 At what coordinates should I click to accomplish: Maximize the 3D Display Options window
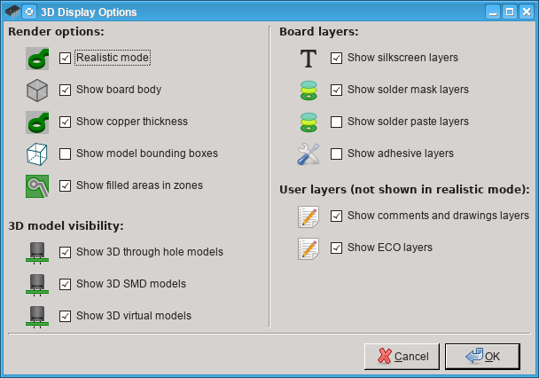pos(510,12)
